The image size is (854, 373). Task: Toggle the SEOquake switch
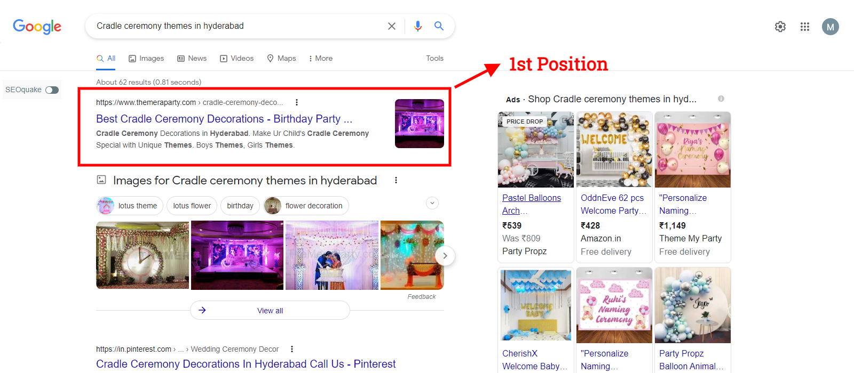pos(52,90)
